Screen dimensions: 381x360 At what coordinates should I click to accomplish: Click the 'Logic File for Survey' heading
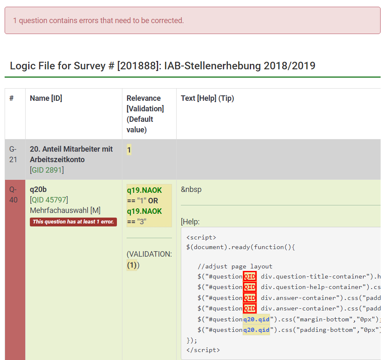pyautogui.click(x=162, y=66)
